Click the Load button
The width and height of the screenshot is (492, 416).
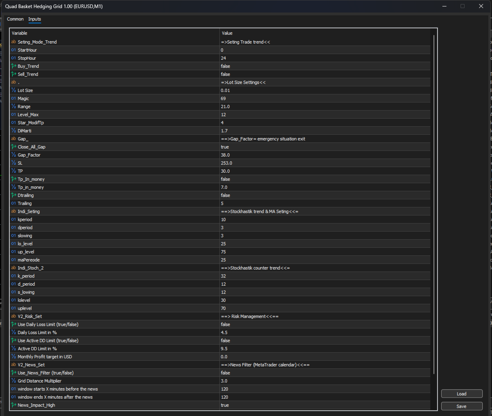(x=462, y=394)
